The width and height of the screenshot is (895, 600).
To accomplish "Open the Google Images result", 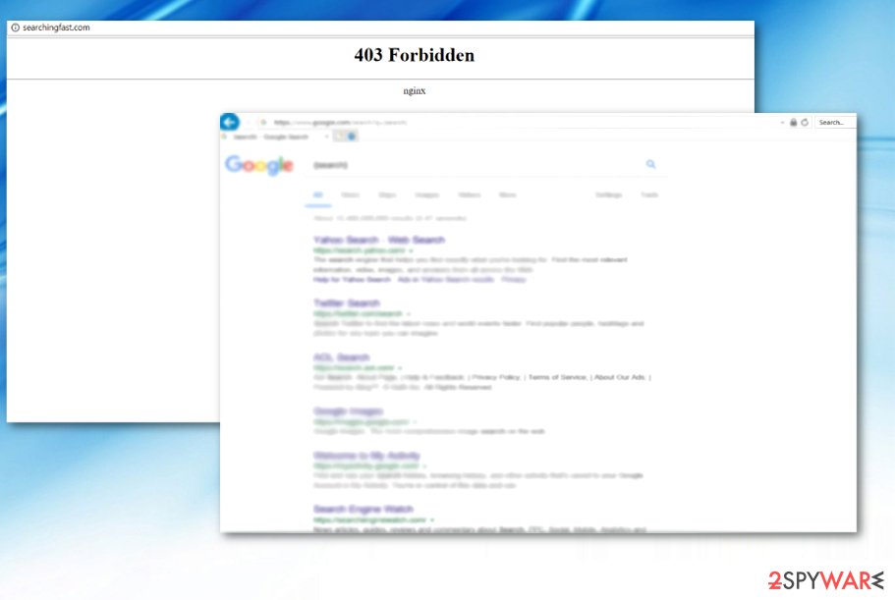I will (348, 411).
